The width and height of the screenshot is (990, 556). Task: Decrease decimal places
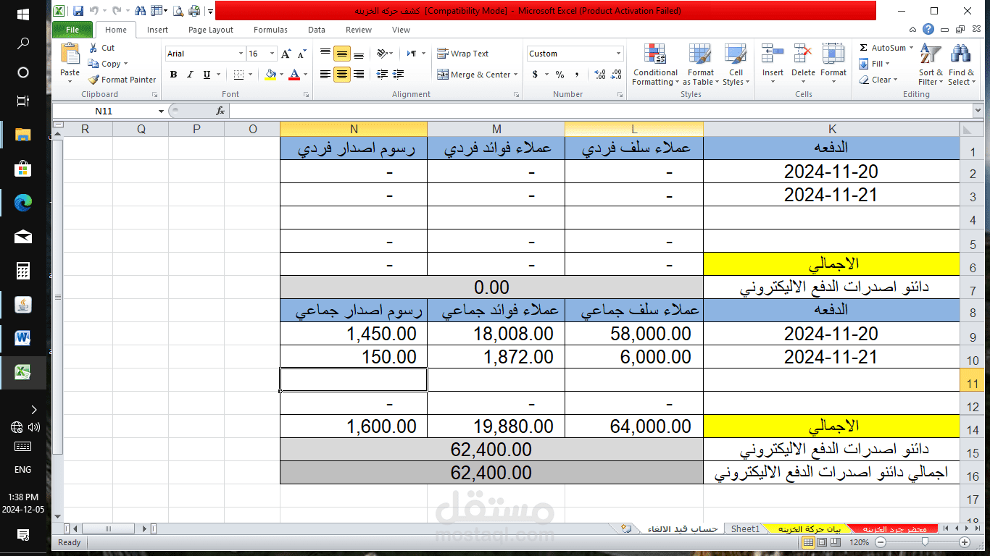[617, 75]
